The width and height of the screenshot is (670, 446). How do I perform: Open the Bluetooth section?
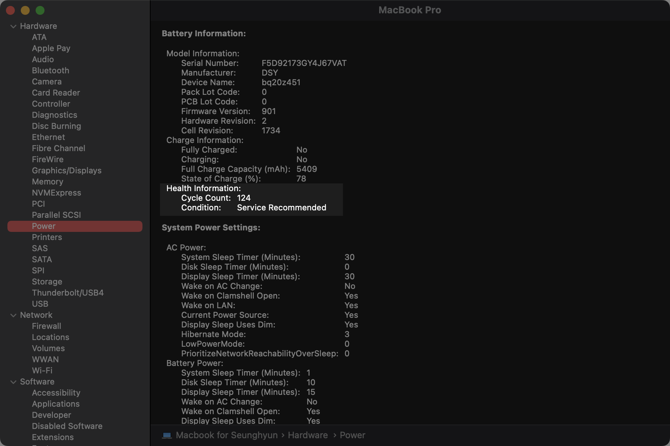coord(50,70)
